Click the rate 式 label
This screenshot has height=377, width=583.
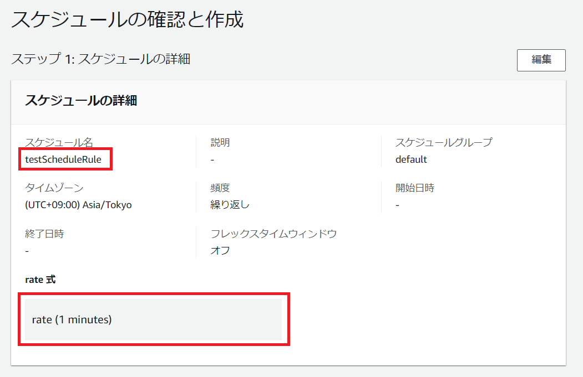click(40, 280)
